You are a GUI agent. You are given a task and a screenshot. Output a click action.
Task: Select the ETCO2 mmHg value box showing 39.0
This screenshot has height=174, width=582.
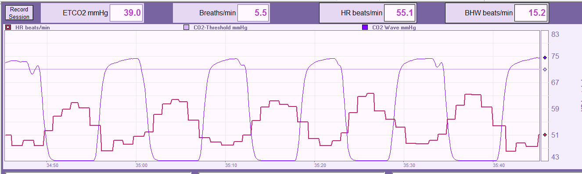pyautogui.click(x=126, y=13)
